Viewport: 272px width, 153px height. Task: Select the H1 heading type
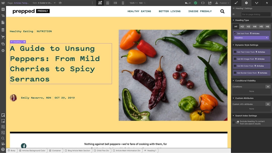[x=236, y=26]
